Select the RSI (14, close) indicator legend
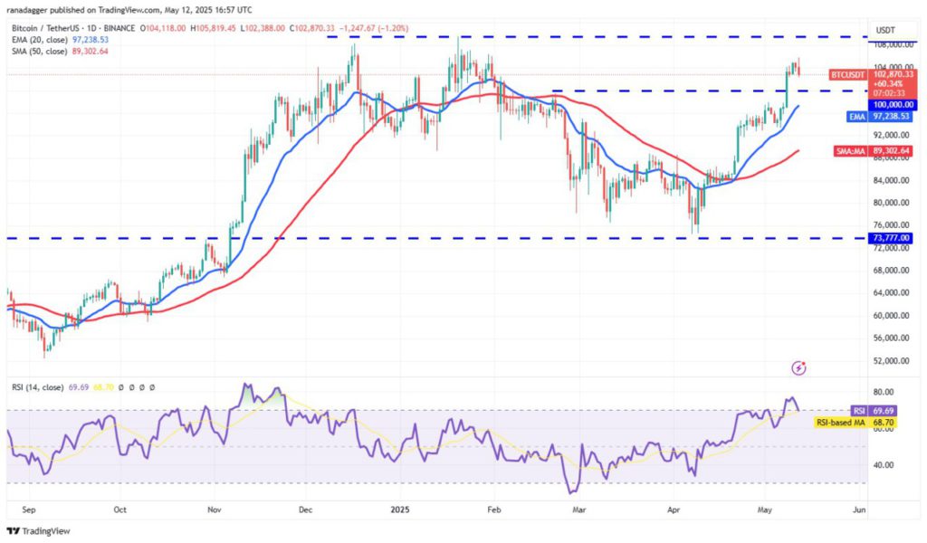The height and width of the screenshot is (543, 927). [37, 387]
